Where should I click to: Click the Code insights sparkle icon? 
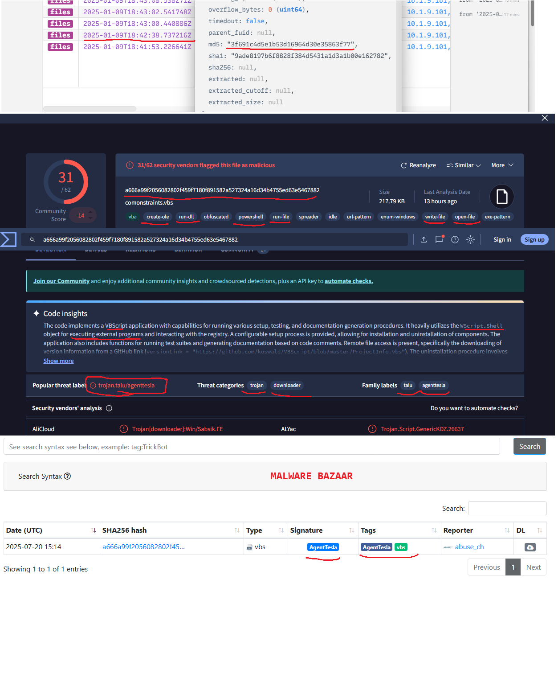point(37,313)
